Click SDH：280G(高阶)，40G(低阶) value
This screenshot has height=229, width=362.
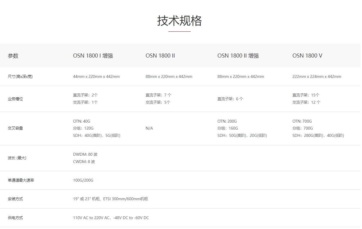[x=318, y=135]
